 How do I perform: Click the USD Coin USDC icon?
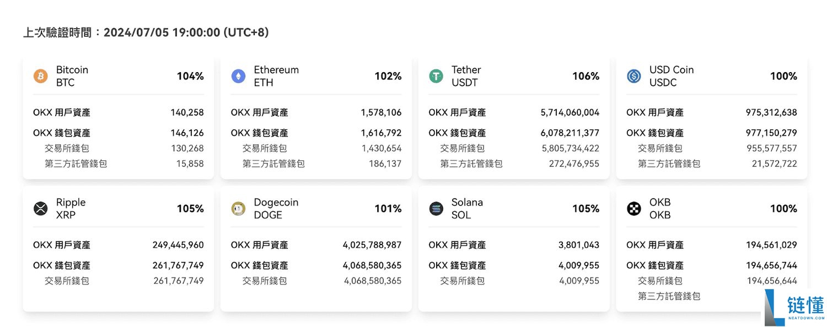pyautogui.click(x=633, y=76)
